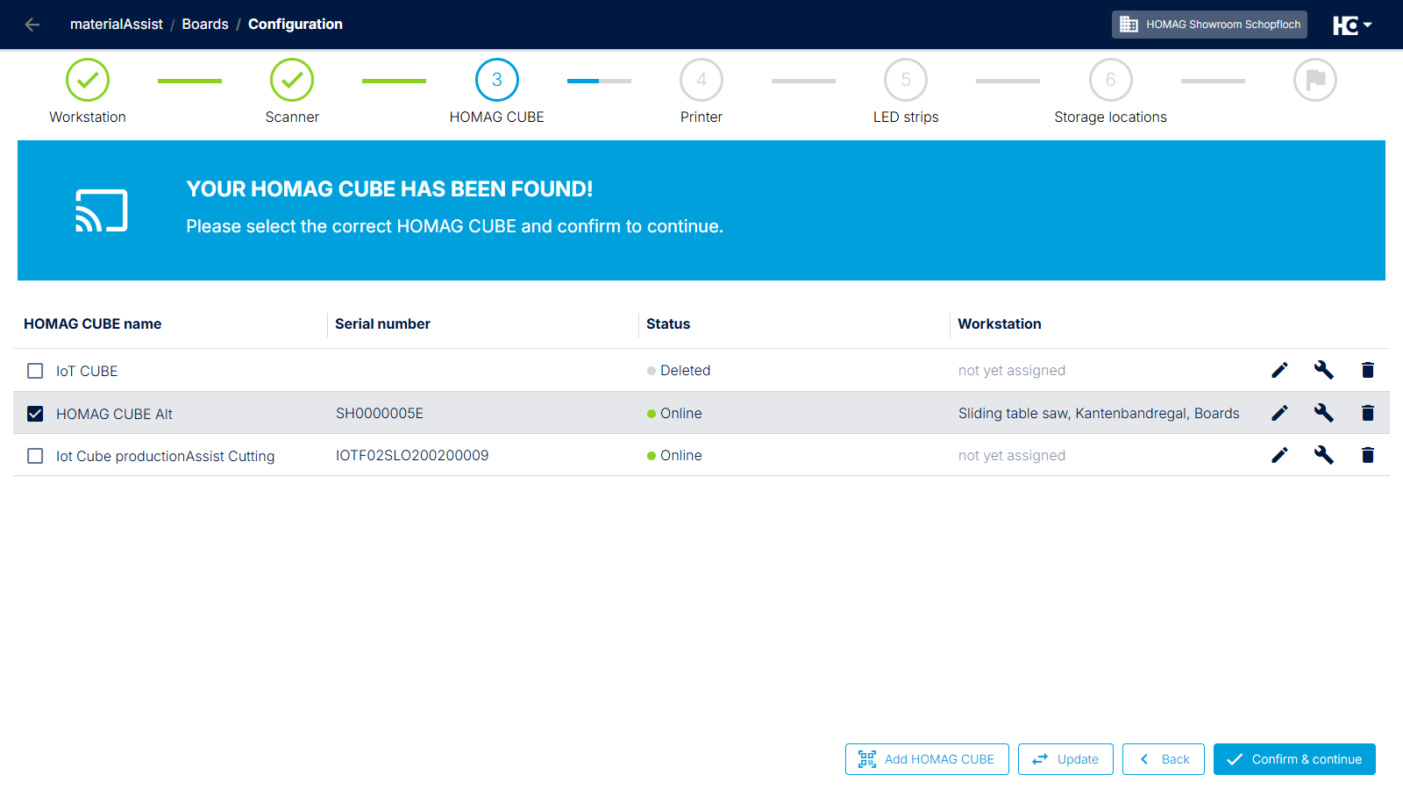Click the Back button
Screen dimensions: 1403x789
tap(1164, 759)
